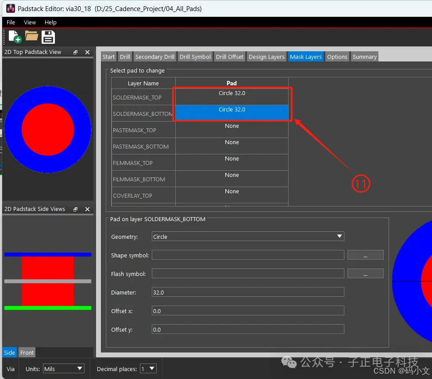
Task: Switch to the Side view tab
Action: coord(9,352)
